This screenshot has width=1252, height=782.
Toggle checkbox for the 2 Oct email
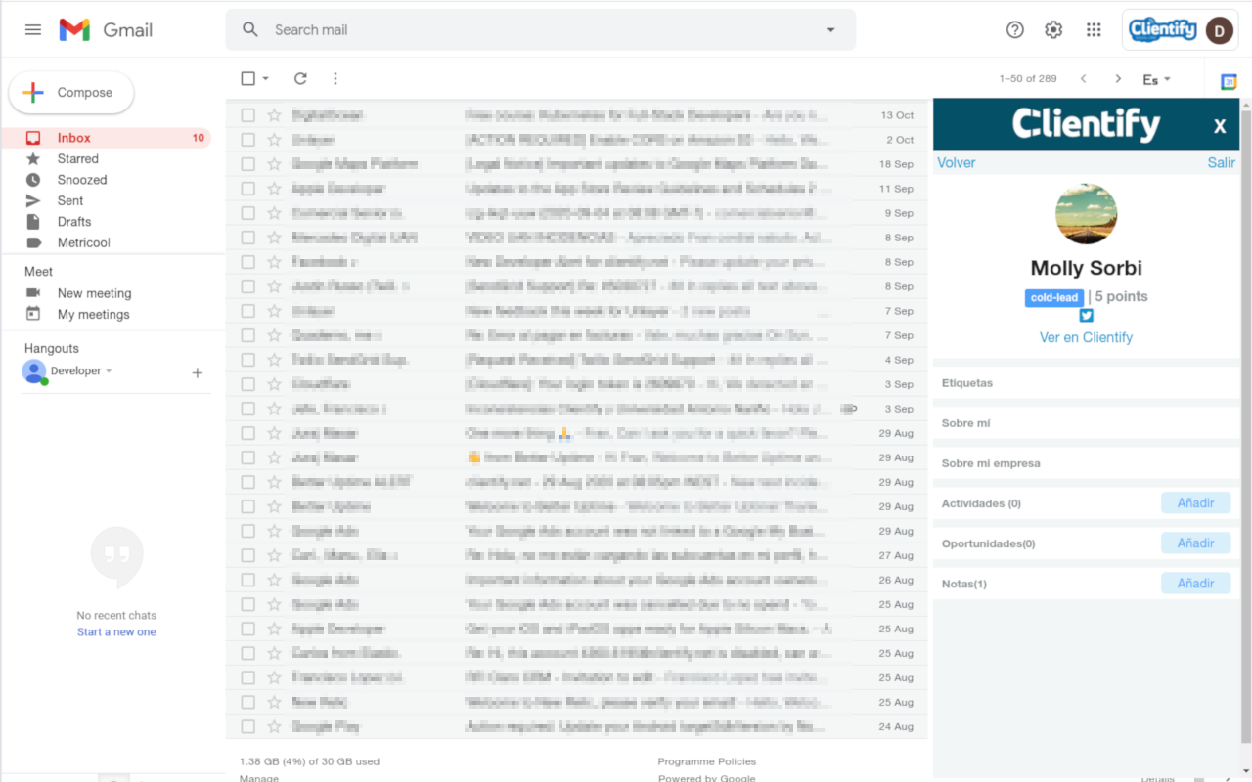pyautogui.click(x=248, y=140)
